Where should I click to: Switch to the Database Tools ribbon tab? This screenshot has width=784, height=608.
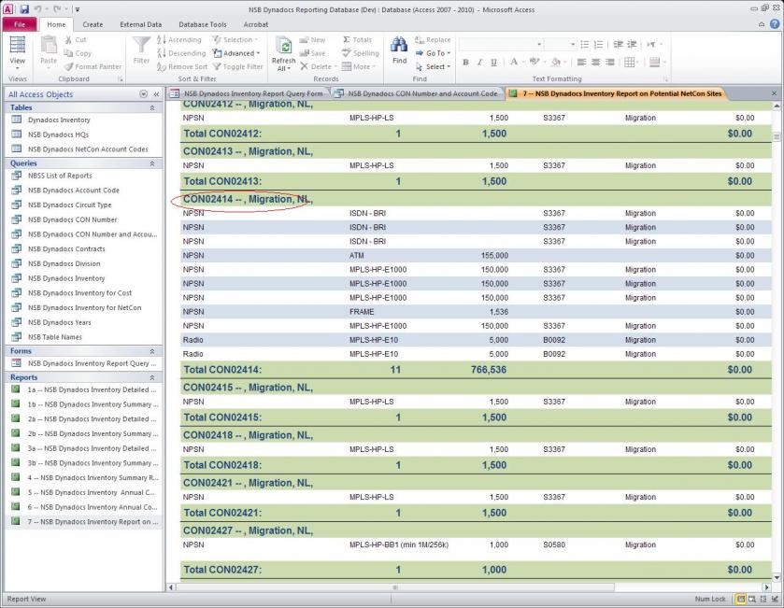coord(203,24)
